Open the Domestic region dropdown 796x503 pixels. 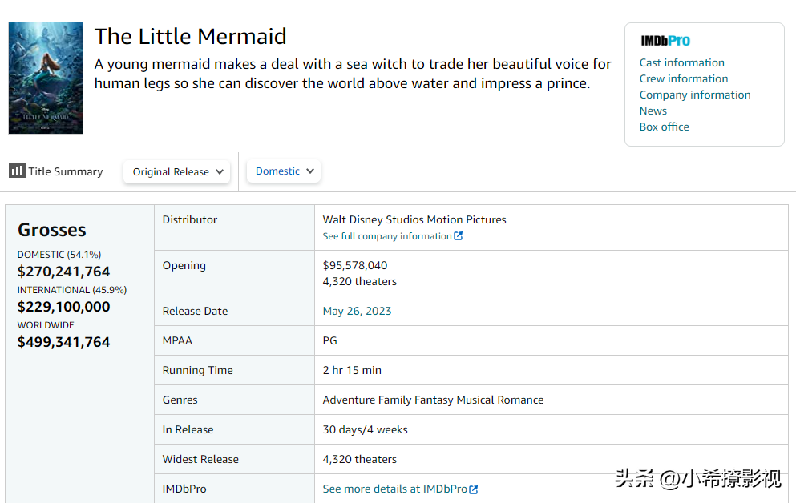pos(285,171)
